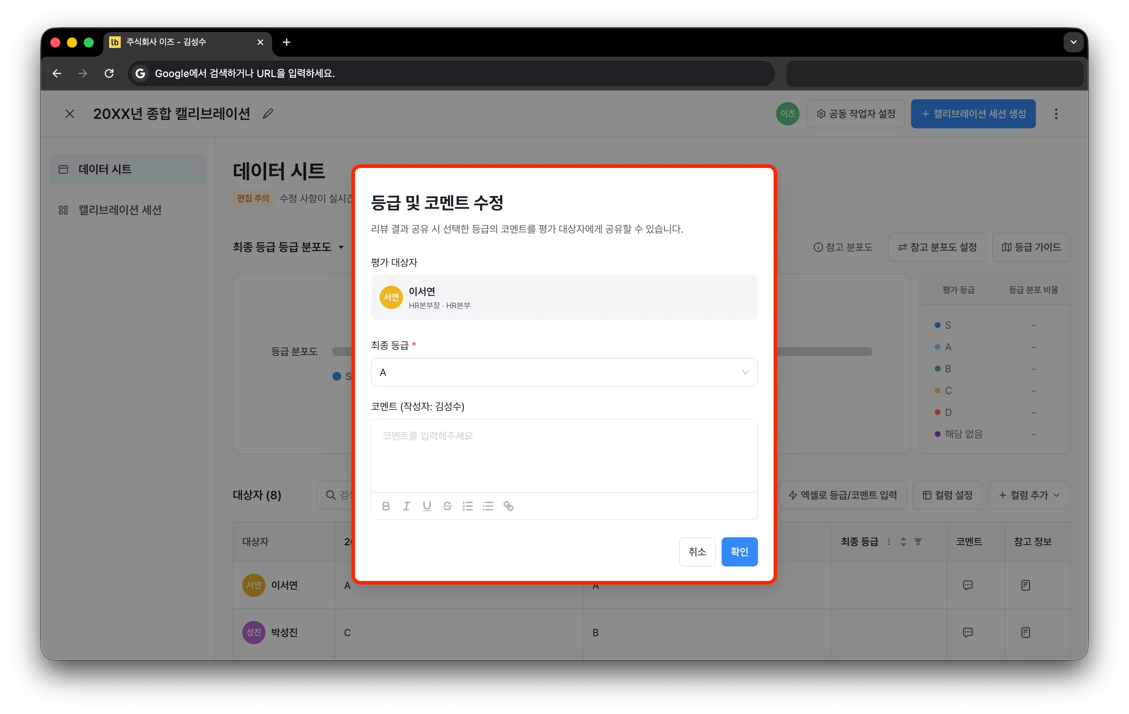Select 데이터 시트 in sidebar

click(x=128, y=169)
